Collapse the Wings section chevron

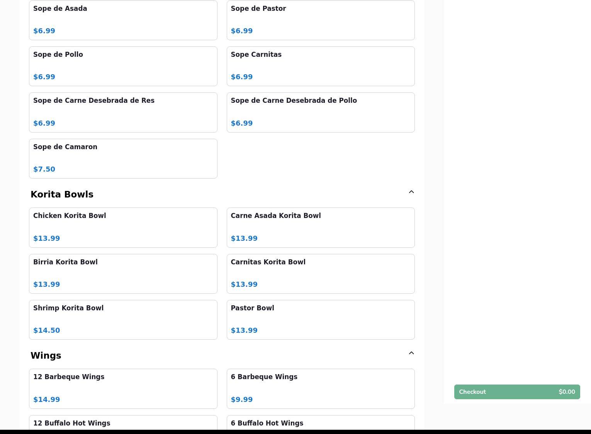tap(411, 353)
